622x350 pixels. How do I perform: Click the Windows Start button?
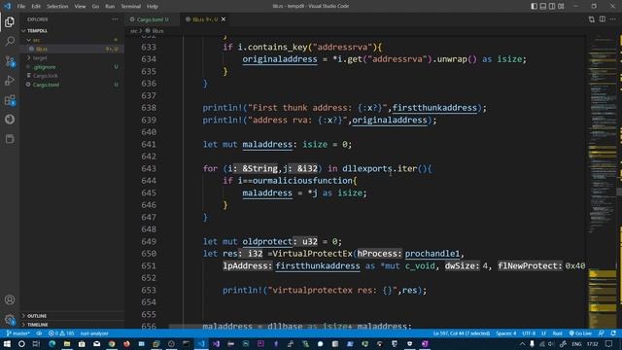[7, 343]
